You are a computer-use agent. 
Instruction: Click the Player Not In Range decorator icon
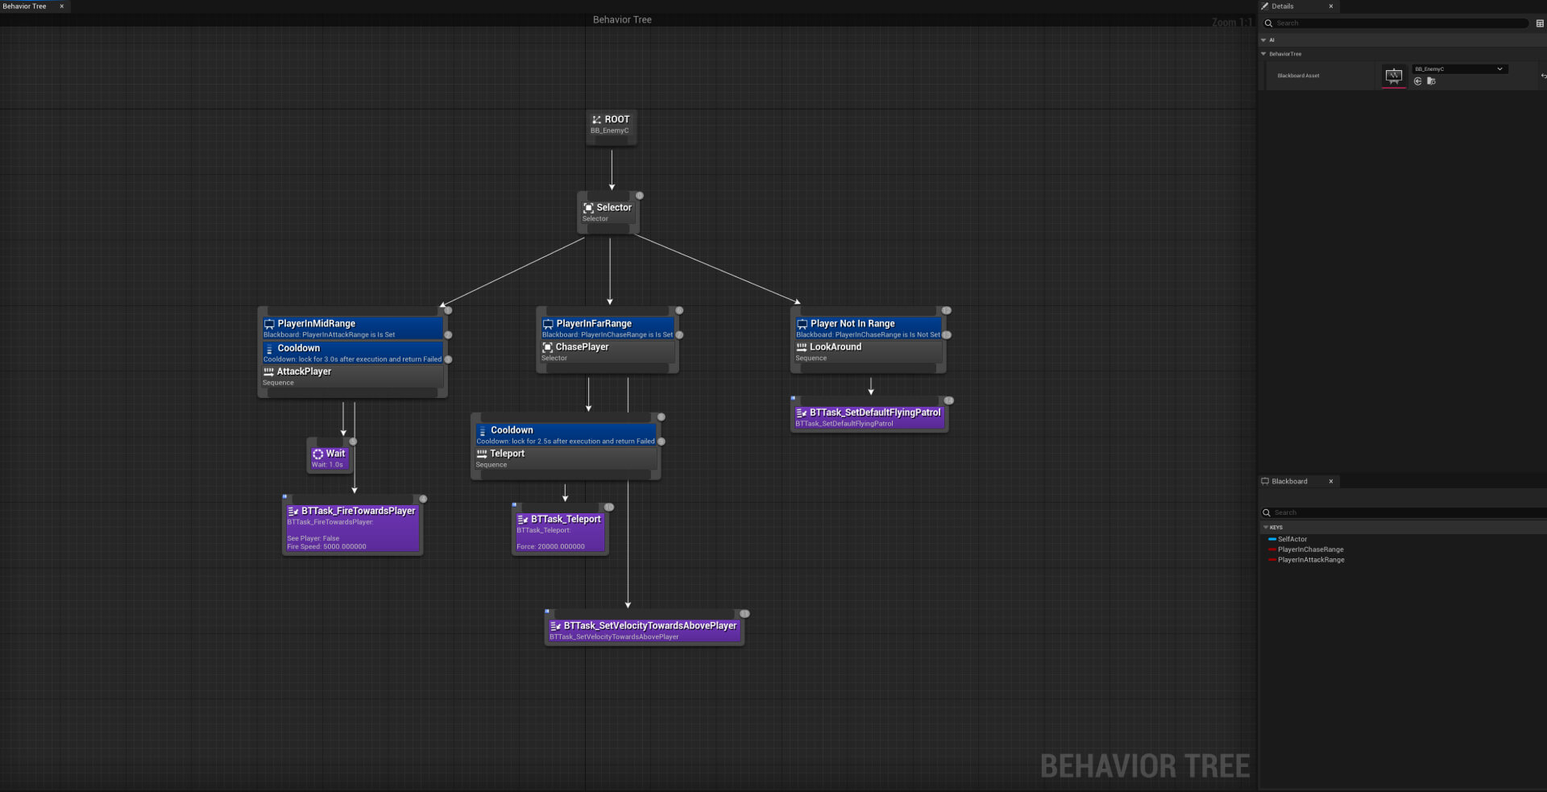(802, 324)
